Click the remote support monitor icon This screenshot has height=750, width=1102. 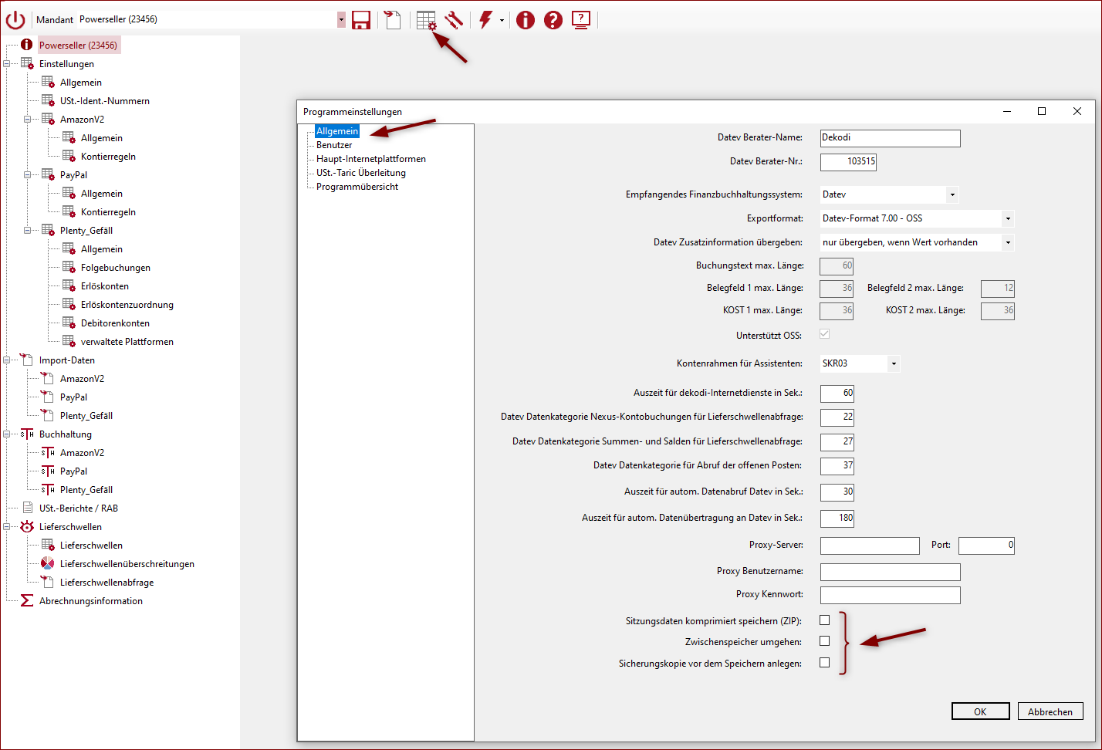coord(581,20)
